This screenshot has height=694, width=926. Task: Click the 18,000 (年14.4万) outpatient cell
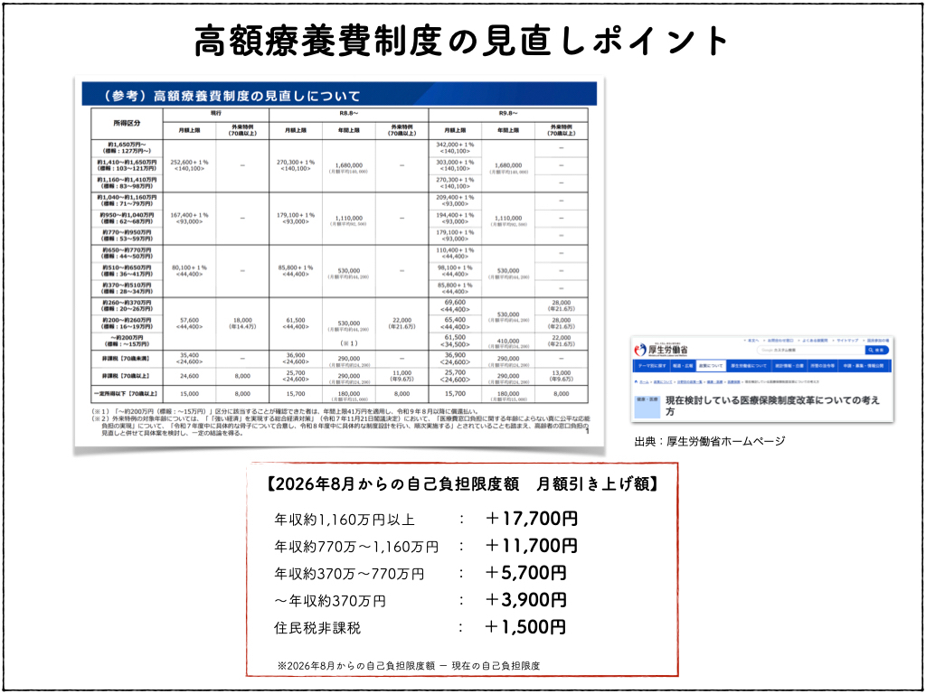(x=242, y=324)
